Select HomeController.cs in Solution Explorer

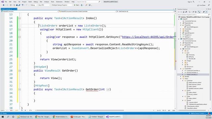[192, 73]
